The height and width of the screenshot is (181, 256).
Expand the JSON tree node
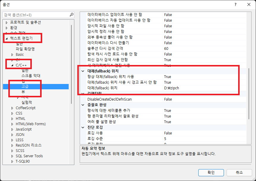click(x=12, y=135)
